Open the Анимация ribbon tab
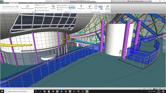This screenshot has height=93, width=166. click(31, 3)
